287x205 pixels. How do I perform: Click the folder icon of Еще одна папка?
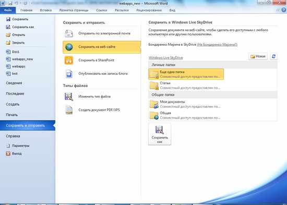[154, 74]
